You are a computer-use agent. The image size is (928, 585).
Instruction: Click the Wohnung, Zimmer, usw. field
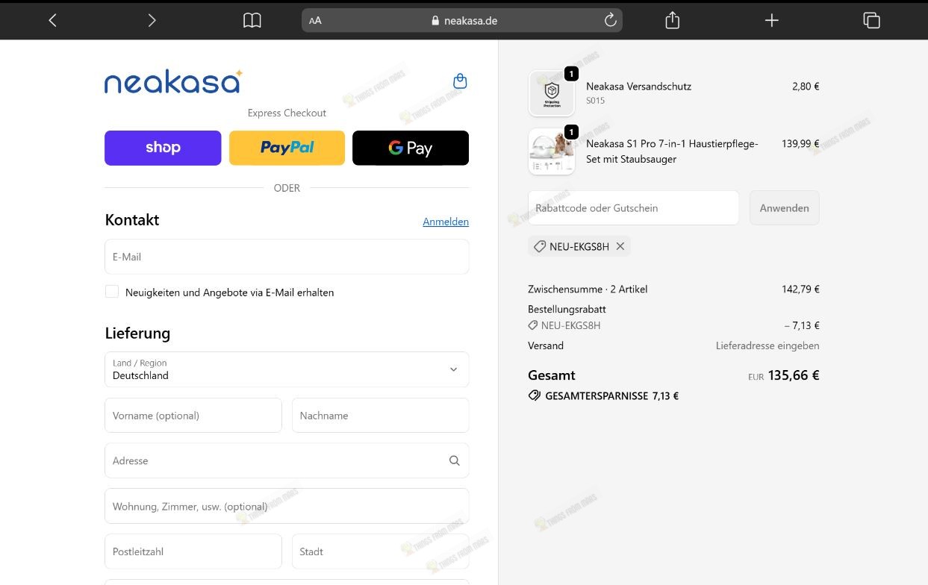pos(287,506)
